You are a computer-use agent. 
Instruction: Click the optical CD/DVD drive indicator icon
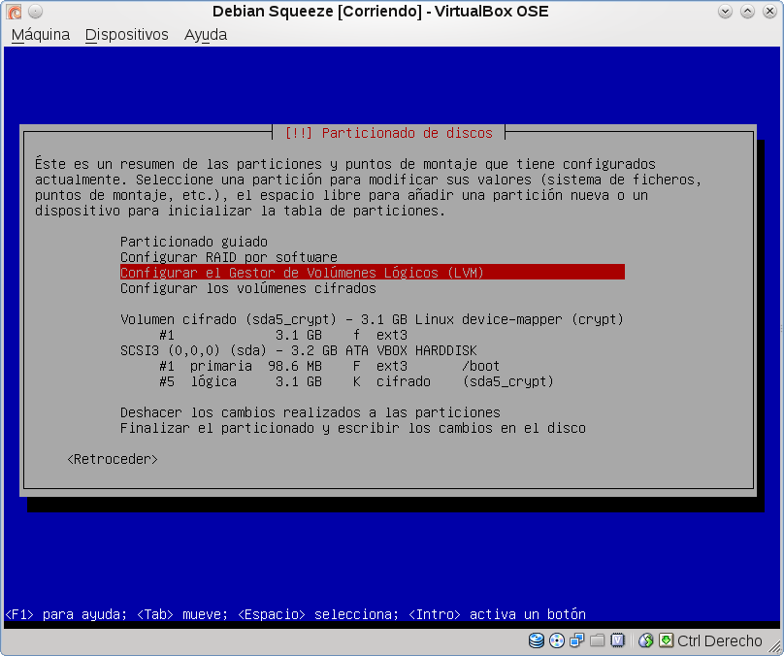tap(557, 640)
